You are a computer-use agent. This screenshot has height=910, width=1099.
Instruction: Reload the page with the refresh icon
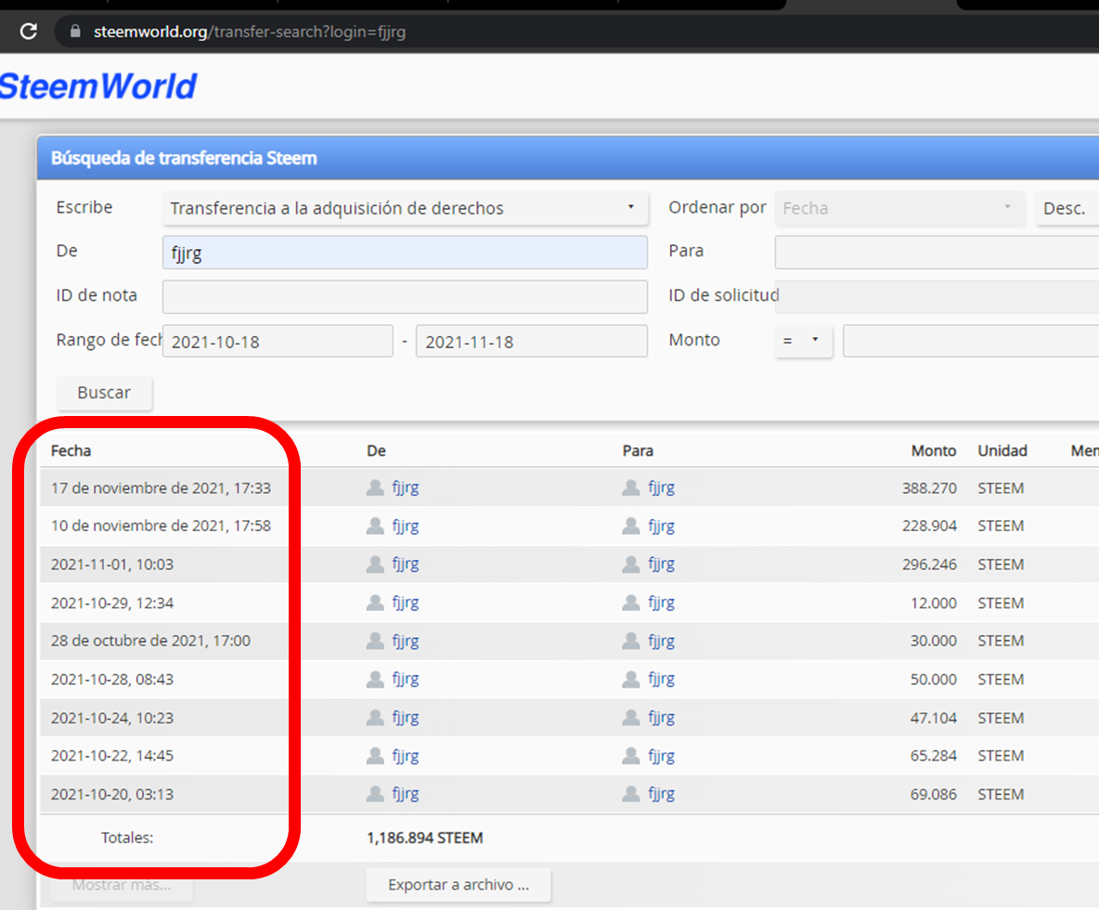coord(29,32)
